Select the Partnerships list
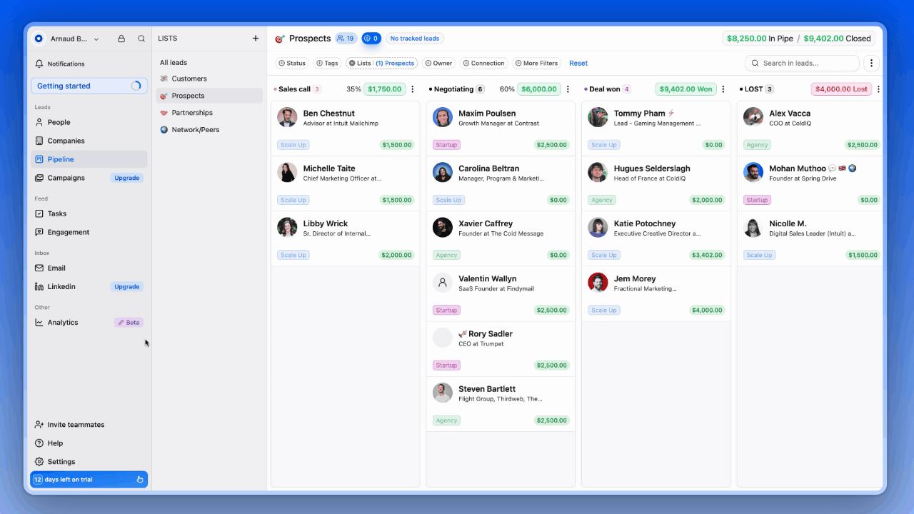The image size is (914, 514). [209, 113]
